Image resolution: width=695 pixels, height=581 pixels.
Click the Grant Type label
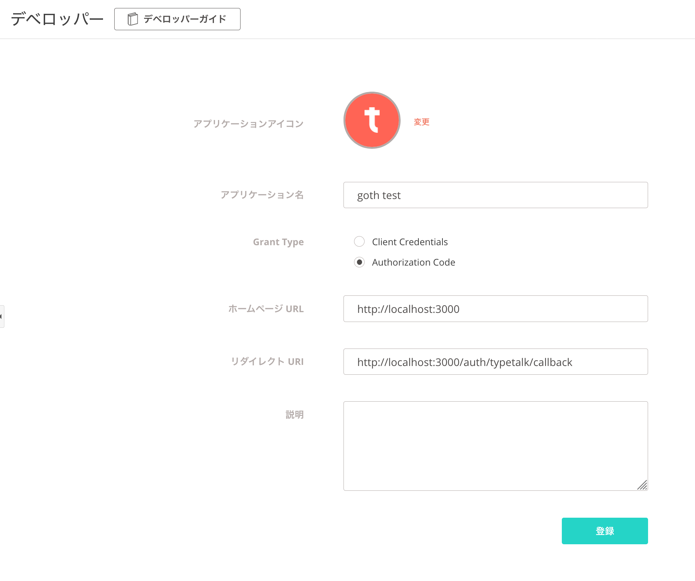click(x=278, y=242)
